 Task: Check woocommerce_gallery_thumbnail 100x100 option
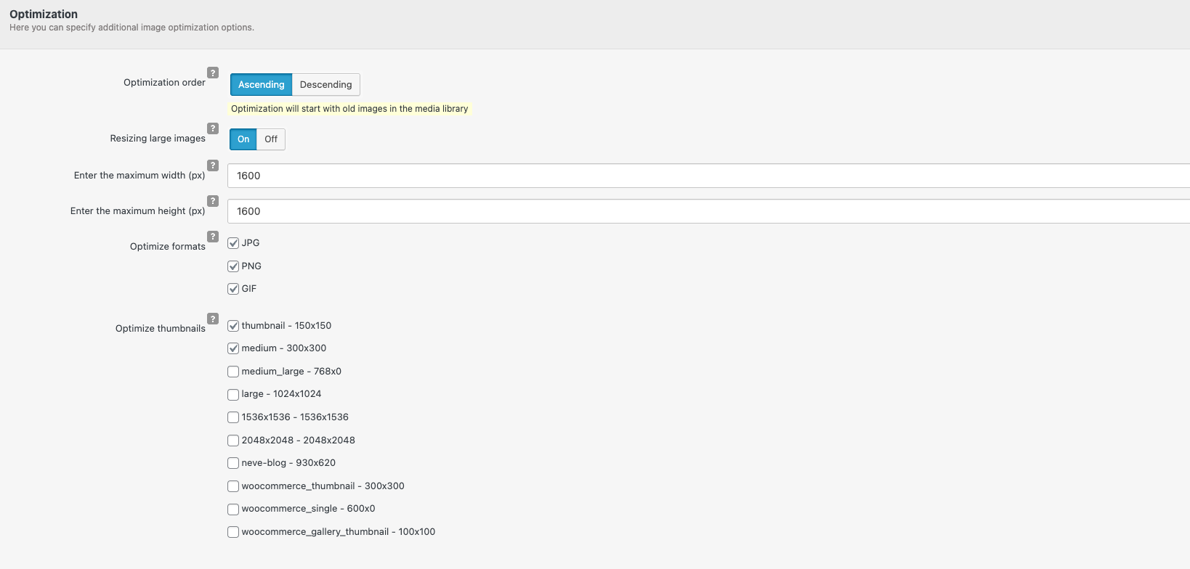(x=233, y=532)
